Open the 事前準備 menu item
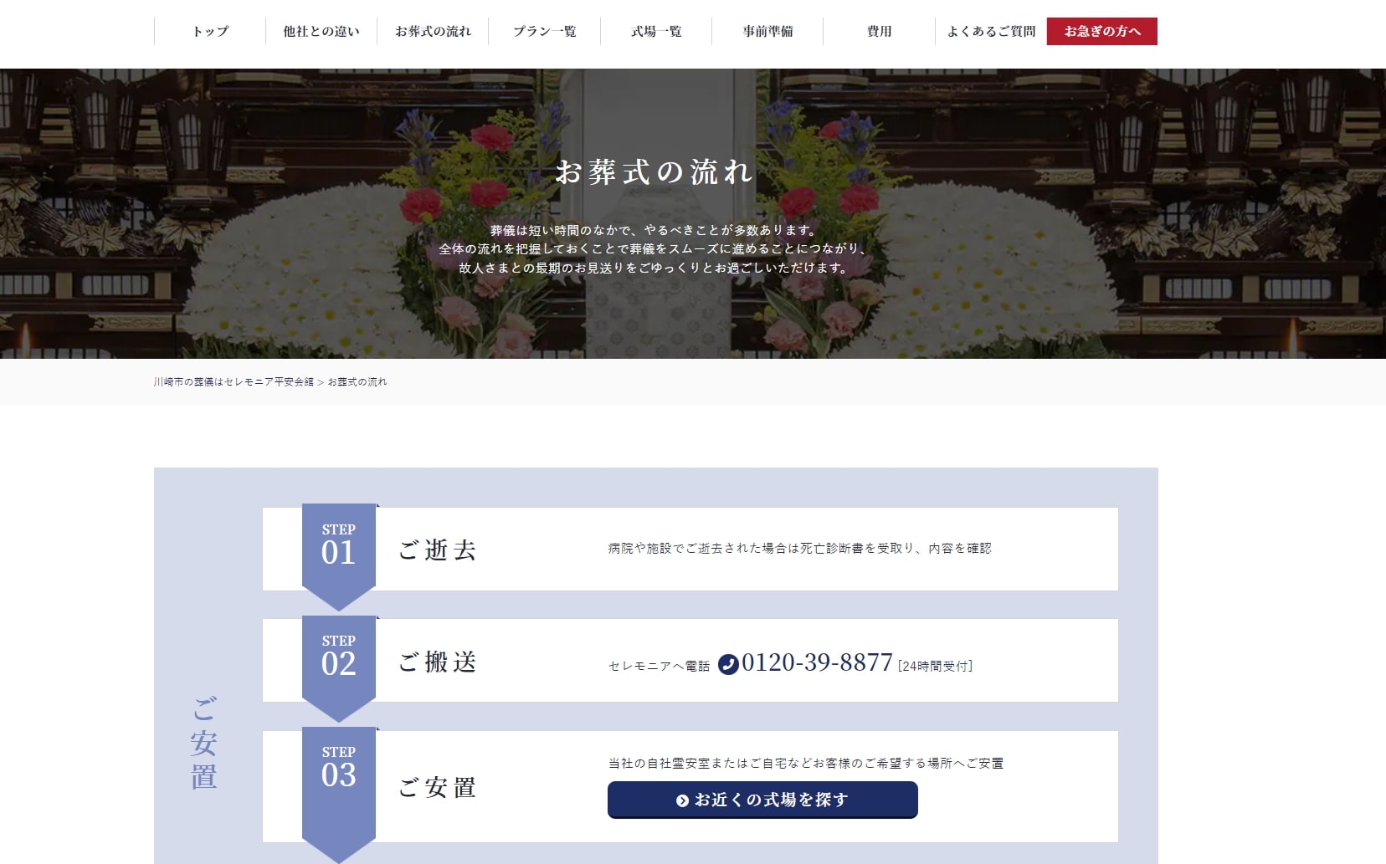This screenshot has height=864, width=1386. click(x=767, y=32)
